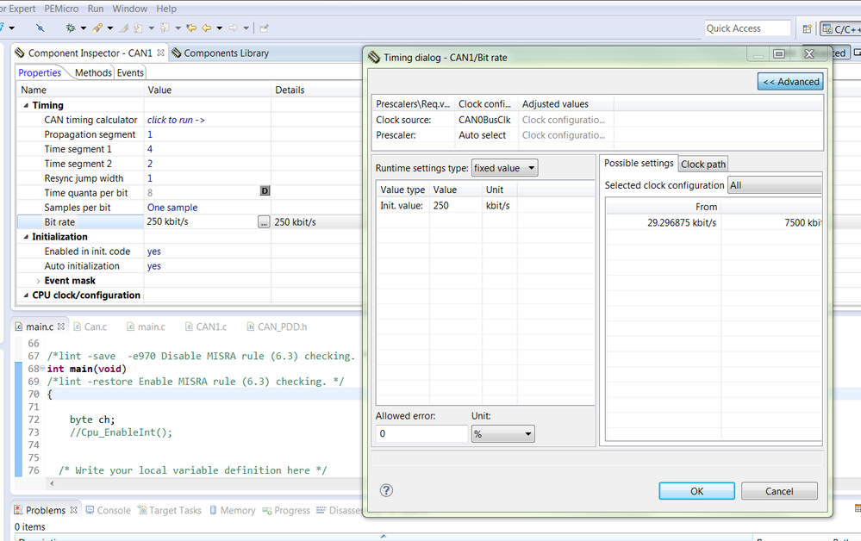861x541 pixels.
Task: Select the Methods tab in Component Inspector
Action: point(93,72)
